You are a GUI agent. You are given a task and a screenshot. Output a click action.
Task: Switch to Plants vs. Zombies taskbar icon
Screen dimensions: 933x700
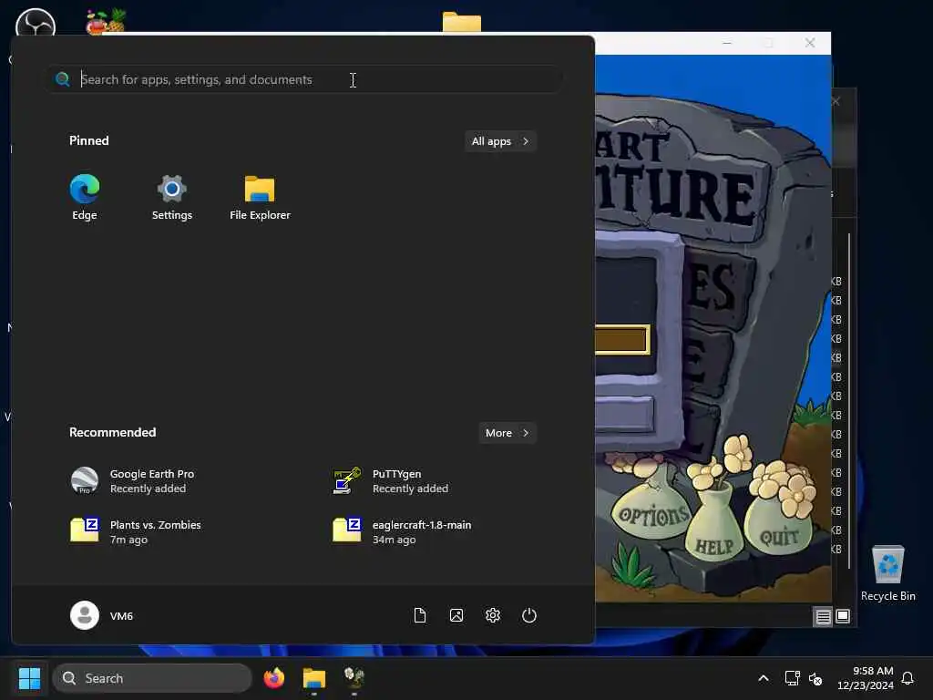coord(354,678)
